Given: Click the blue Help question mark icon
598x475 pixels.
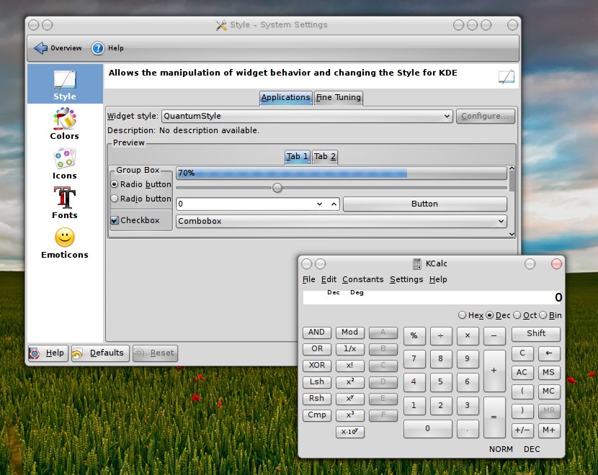Looking at the screenshot, I should [98, 48].
